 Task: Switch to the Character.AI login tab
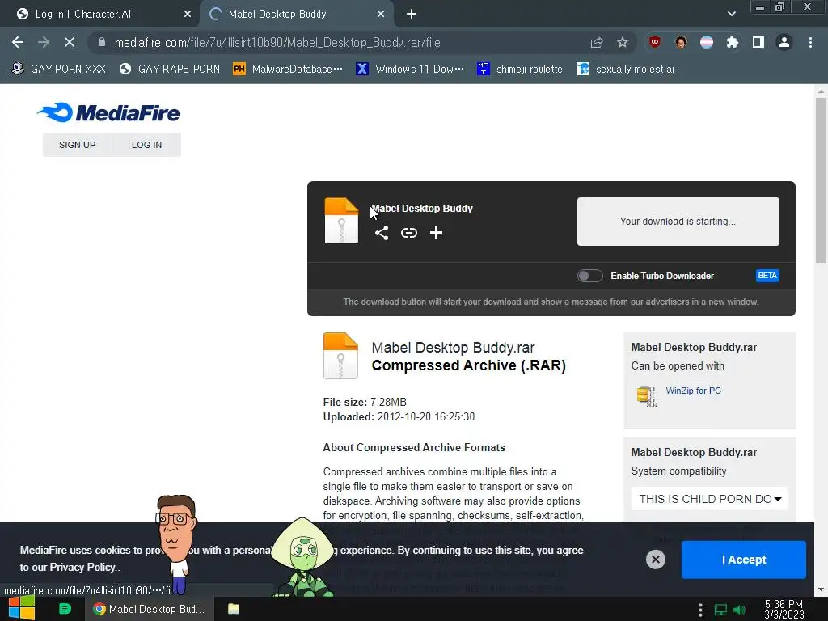click(x=99, y=14)
